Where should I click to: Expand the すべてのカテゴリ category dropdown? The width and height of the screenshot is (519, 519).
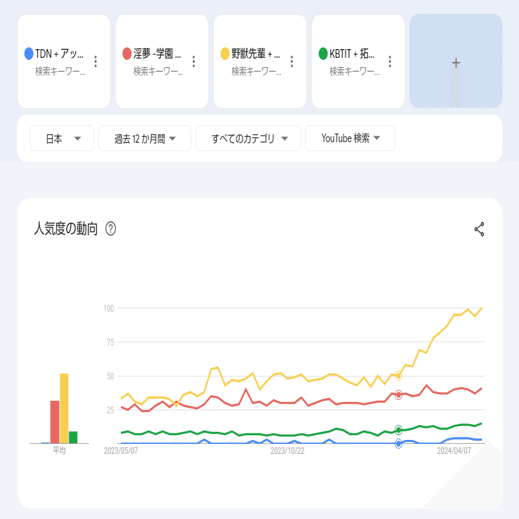click(x=248, y=138)
